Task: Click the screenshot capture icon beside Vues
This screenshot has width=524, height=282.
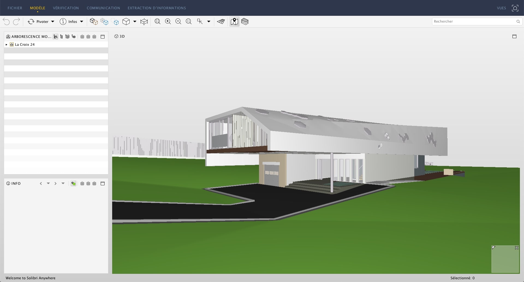Action: 515,8
